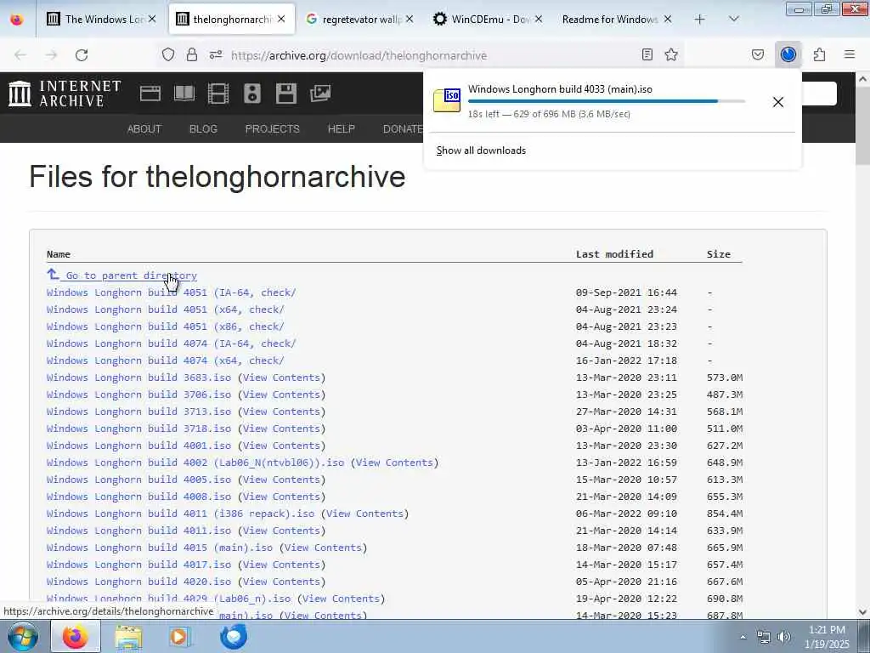Image resolution: width=870 pixels, height=653 pixels.
Task: Click Show all downloads
Action: click(481, 150)
